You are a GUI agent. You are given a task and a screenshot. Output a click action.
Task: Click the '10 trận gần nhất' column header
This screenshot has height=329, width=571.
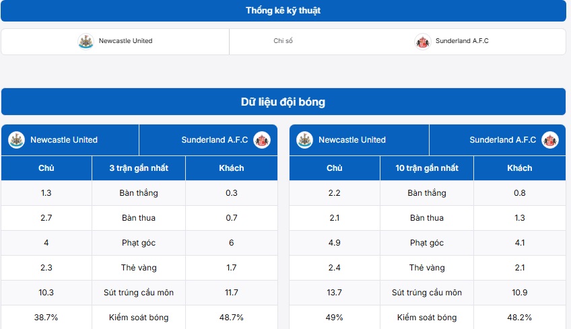pyautogui.click(x=427, y=168)
